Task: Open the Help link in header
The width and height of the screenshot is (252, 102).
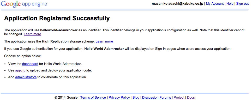Action: coord(230,4)
